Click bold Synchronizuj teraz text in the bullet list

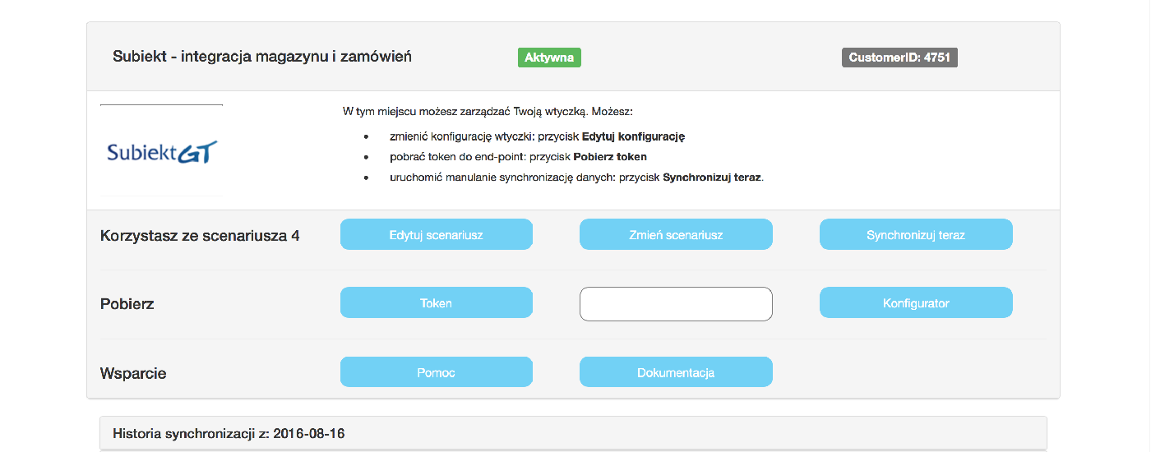(x=713, y=177)
